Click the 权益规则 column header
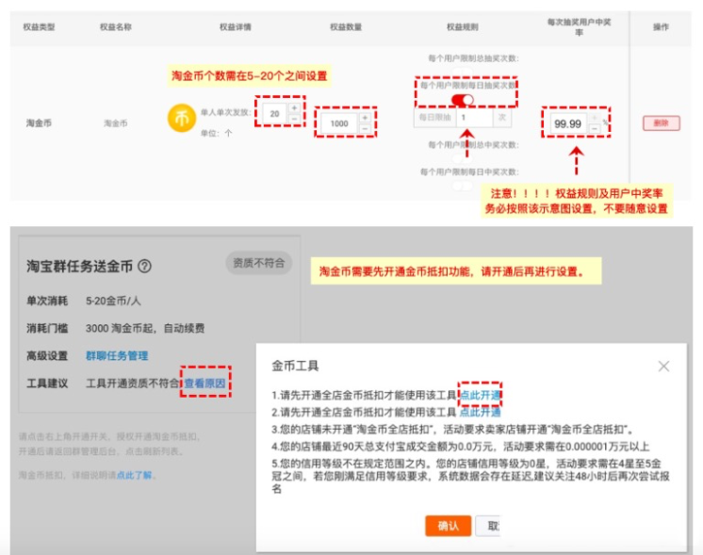 click(463, 27)
